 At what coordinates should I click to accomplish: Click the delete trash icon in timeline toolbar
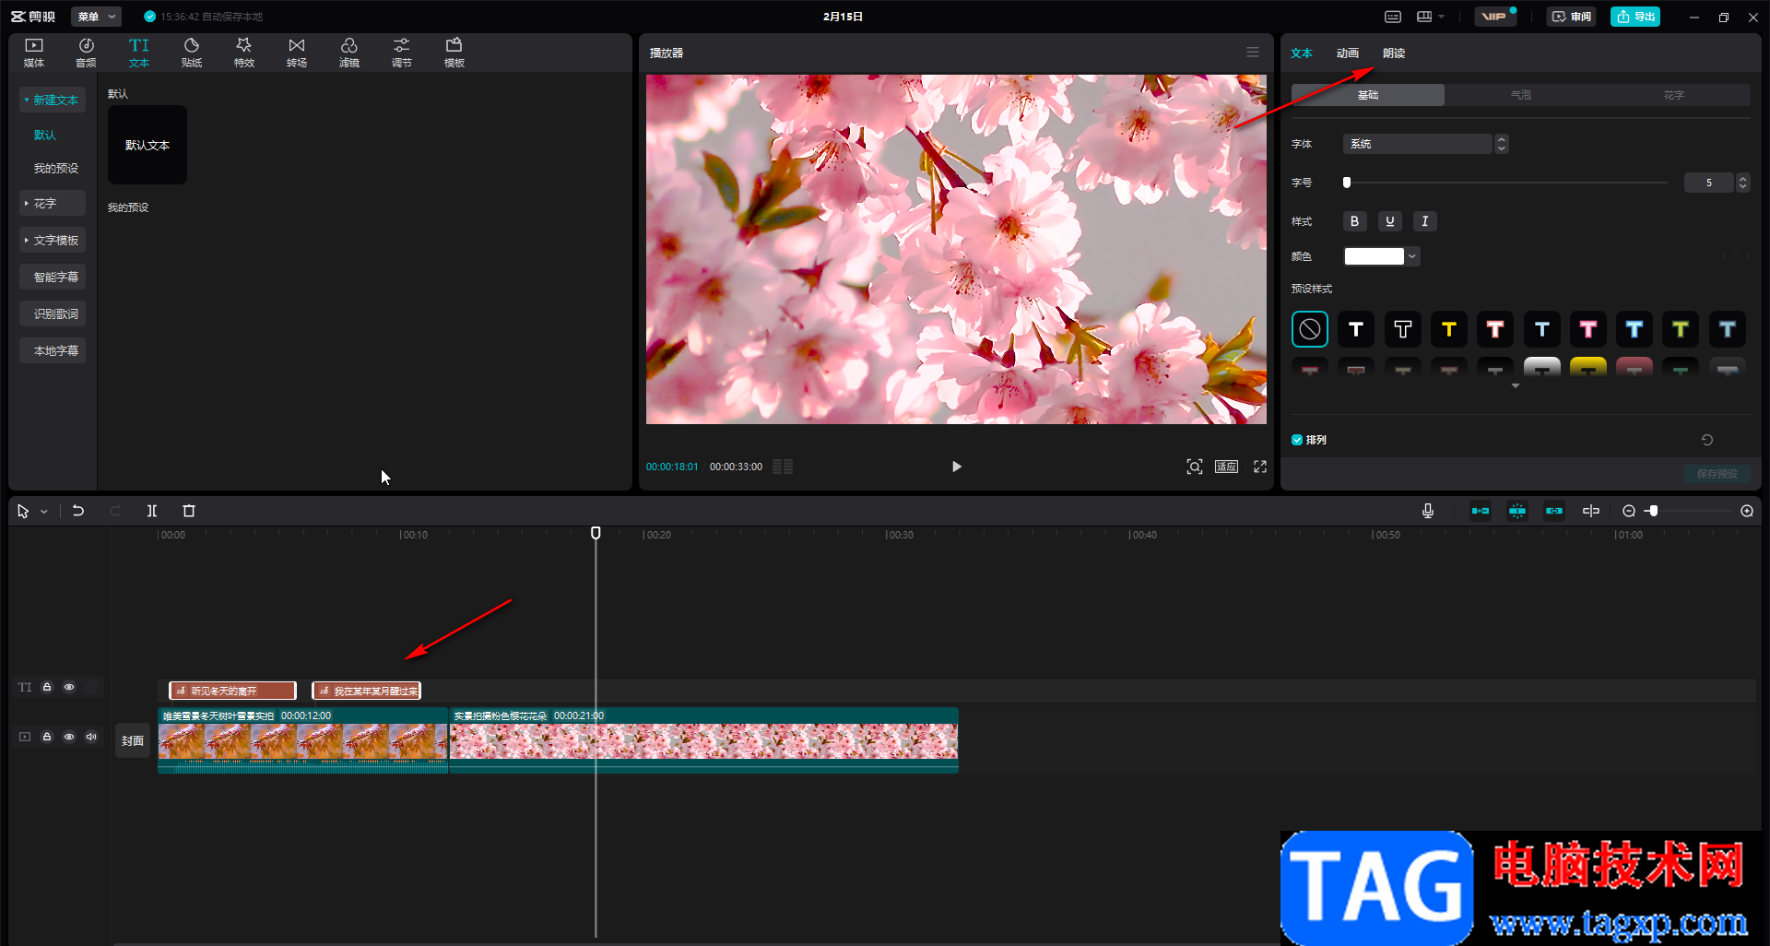click(x=189, y=511)
